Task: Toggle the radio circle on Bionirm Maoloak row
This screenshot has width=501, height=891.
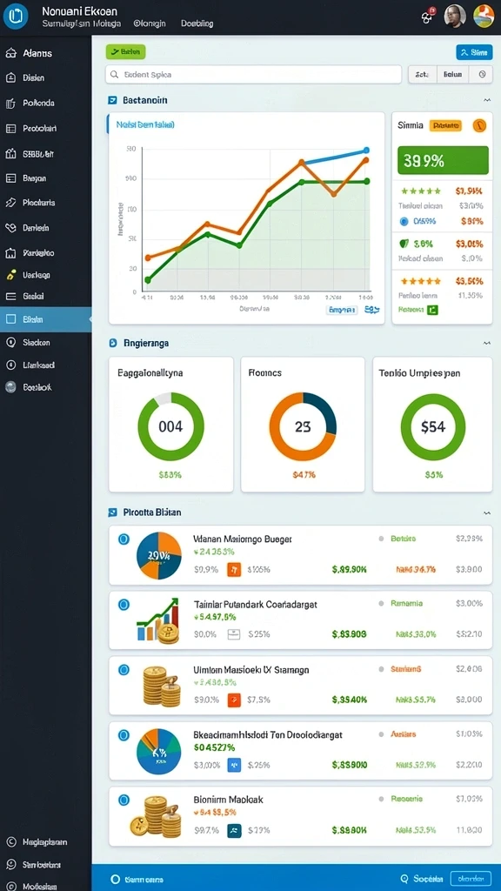Action: [124, 801]
